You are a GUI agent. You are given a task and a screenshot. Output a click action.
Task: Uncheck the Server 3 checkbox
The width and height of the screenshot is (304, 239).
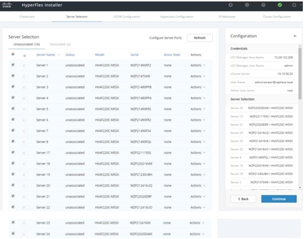(x=13, y=86)
